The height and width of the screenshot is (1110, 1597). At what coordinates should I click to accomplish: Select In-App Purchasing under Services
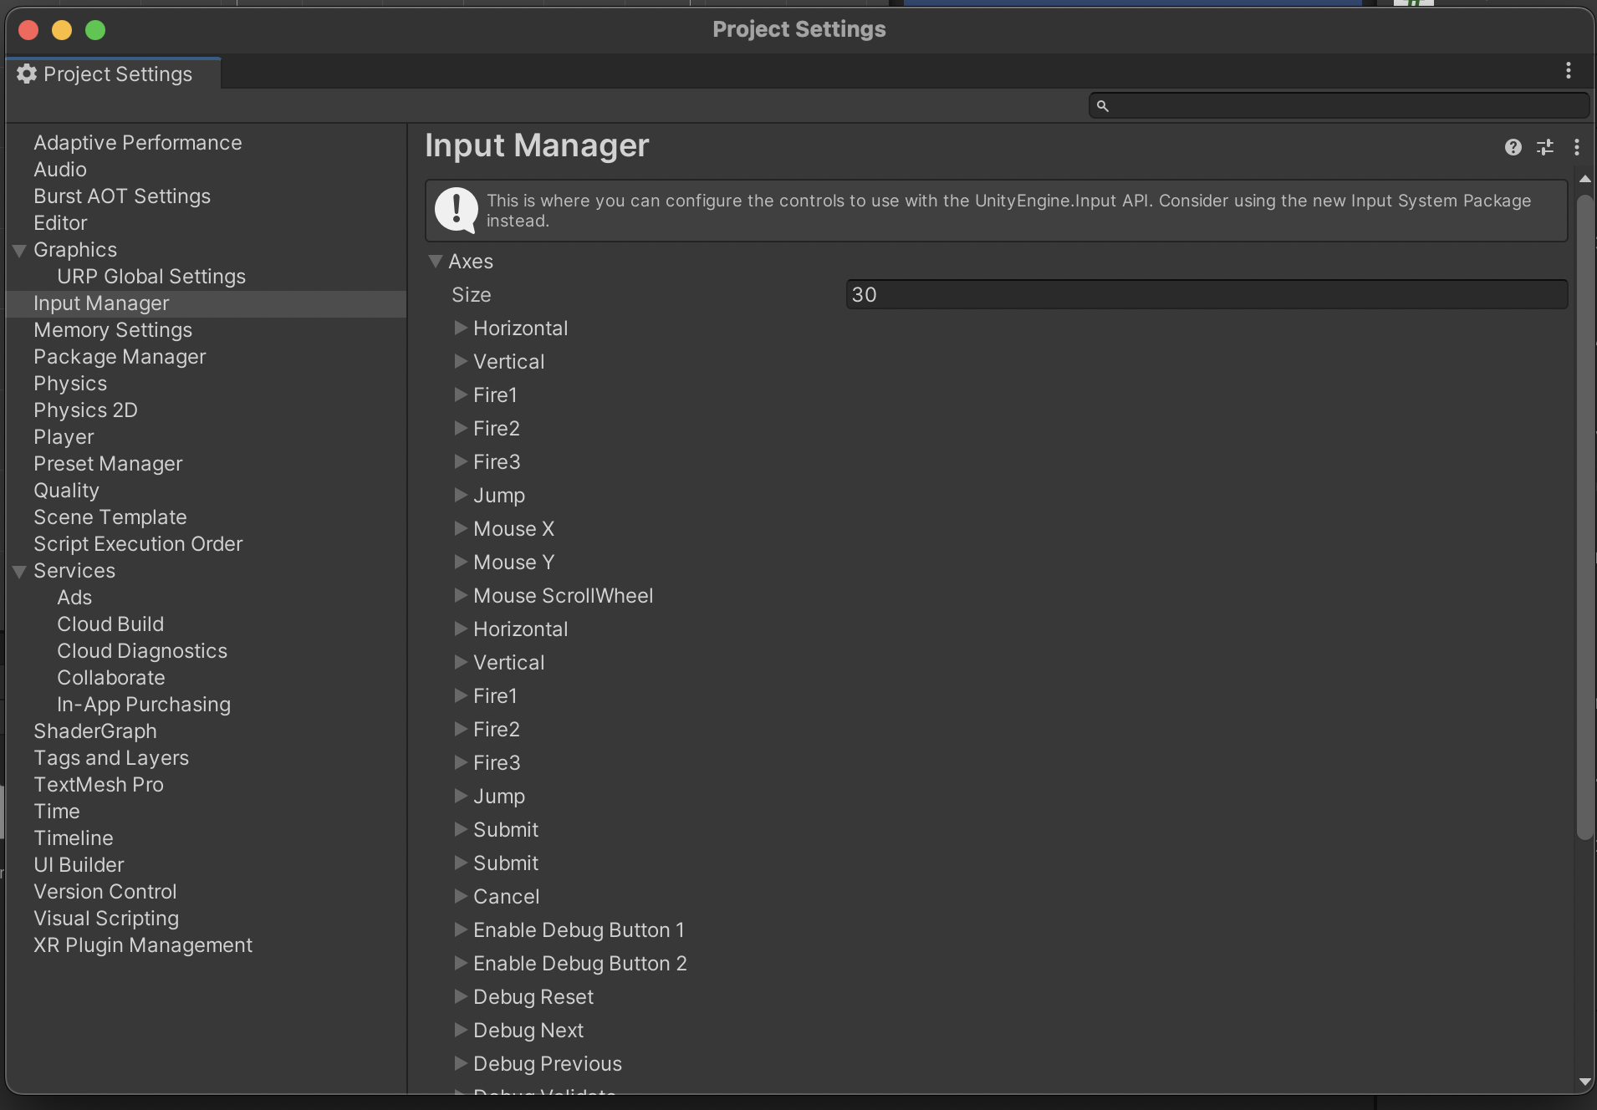(x=144, y=705)
